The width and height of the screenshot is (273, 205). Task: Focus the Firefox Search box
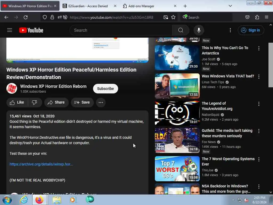[x=206, y=17]
